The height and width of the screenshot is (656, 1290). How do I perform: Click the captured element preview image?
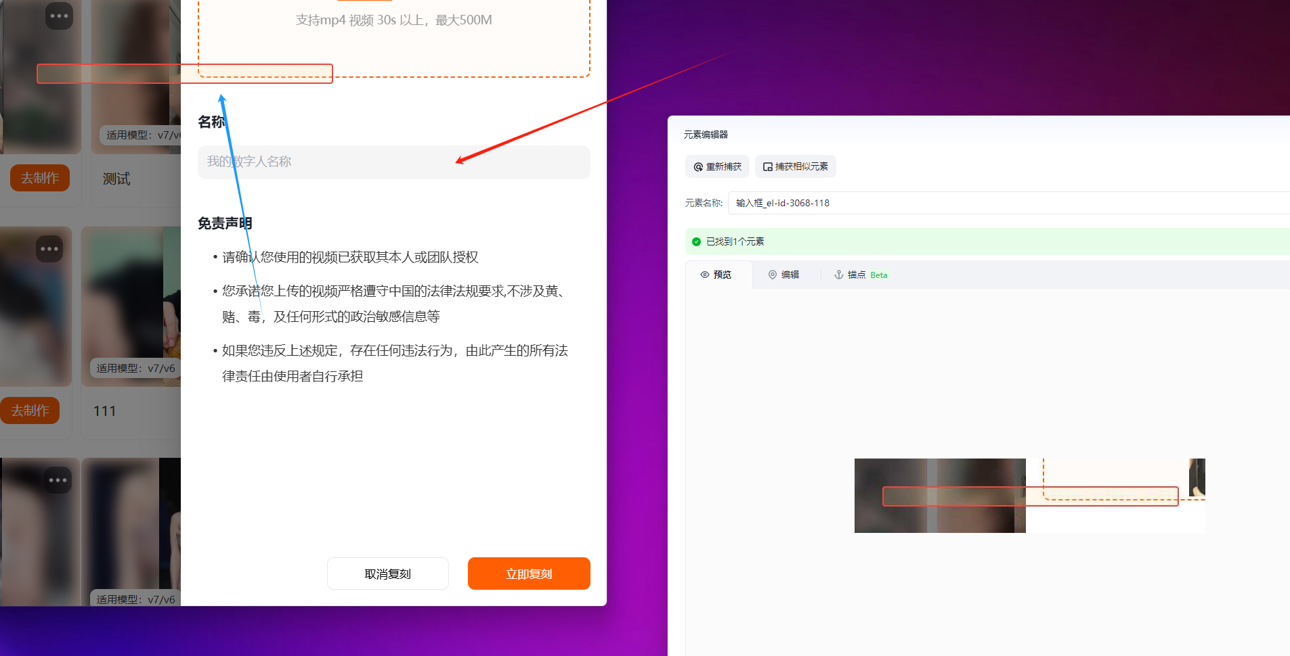coord(1029,496)
